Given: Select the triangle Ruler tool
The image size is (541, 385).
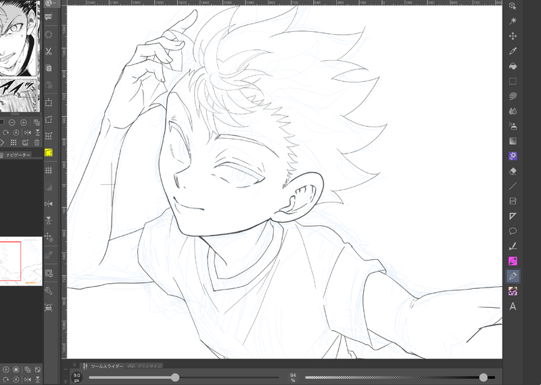Looking at the screenshot, I should coord(513,216).
